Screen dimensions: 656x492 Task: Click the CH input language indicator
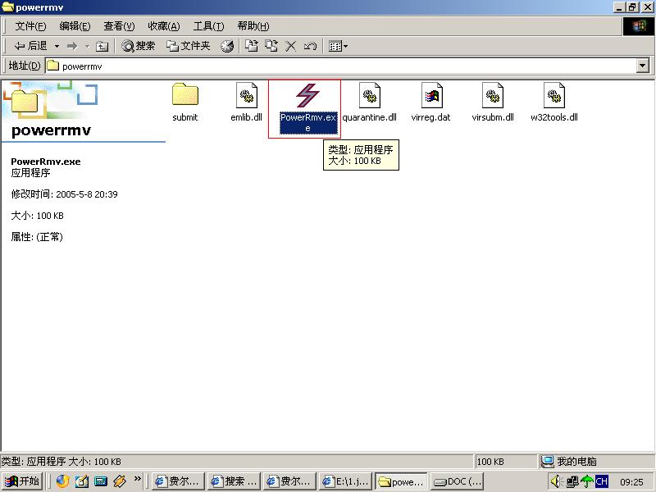pos(602,481)
